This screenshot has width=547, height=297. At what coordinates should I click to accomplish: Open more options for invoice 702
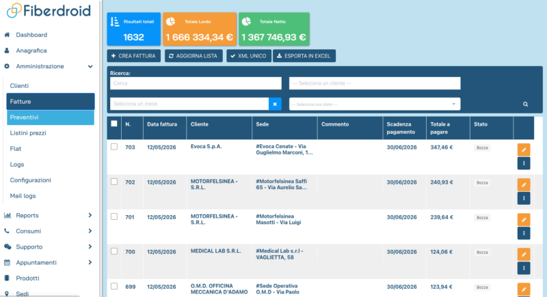coord(524,198)
